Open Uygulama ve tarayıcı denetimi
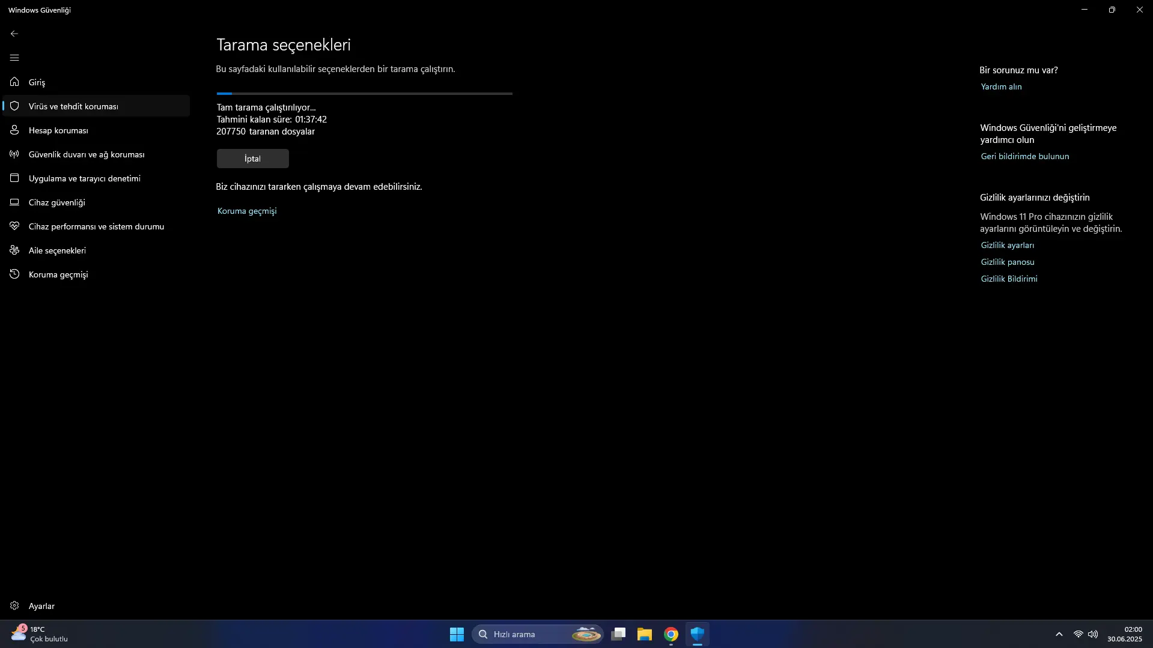Viewport: 1153px width, 648px height. point(96,178)
